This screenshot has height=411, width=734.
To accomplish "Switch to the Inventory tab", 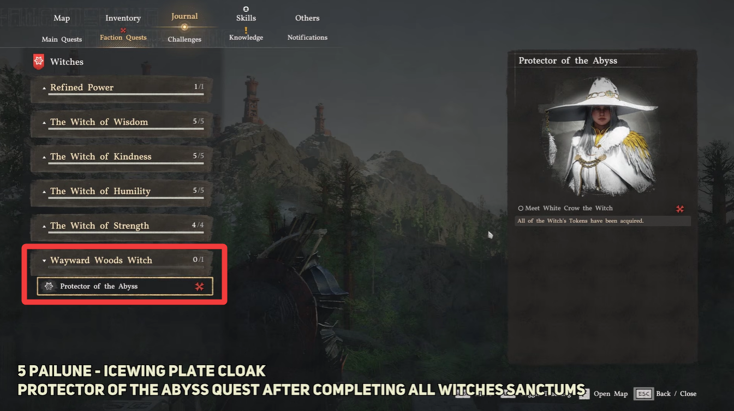I will pos(123,18).
